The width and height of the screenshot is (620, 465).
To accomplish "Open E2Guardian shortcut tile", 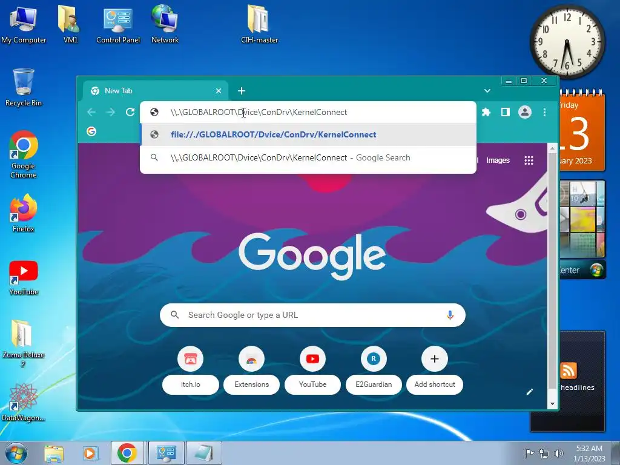I will pos(374,370).
